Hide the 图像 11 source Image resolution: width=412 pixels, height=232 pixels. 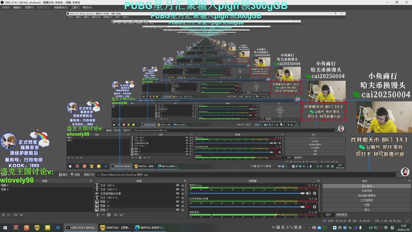[178, 202]
